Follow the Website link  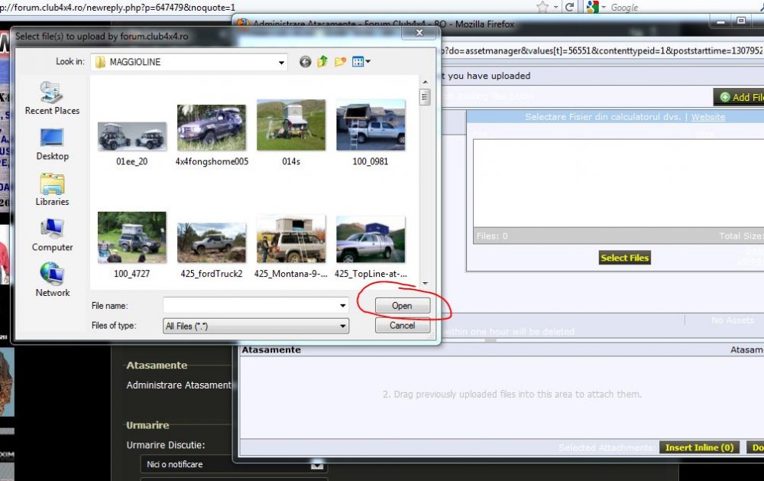(x=707, y=117)
